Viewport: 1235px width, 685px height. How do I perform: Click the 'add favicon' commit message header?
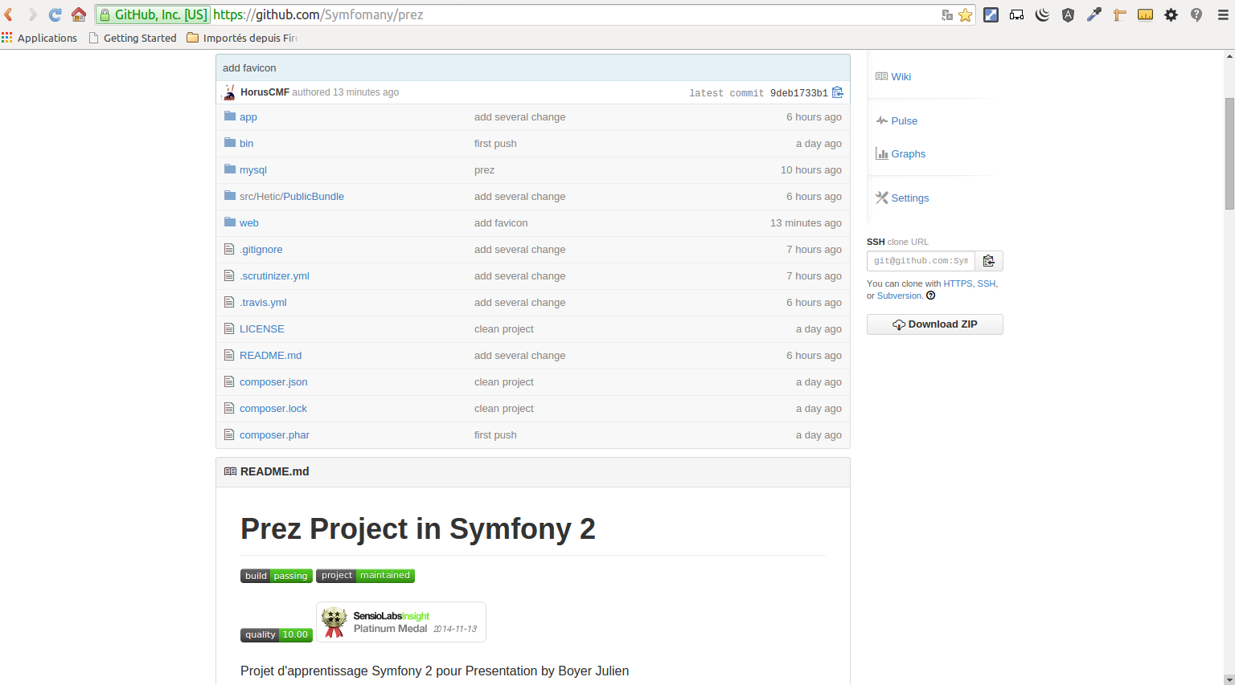pos(249,68)
